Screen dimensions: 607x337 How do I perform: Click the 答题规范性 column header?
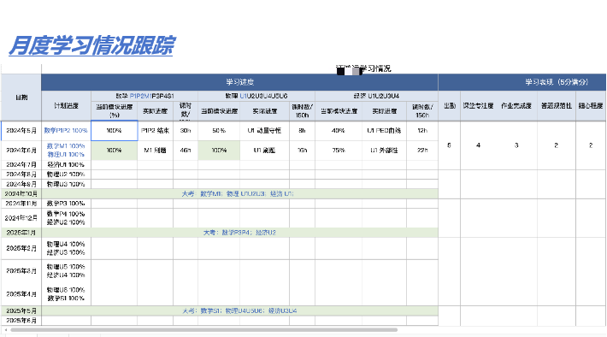[x=557, y=106]
